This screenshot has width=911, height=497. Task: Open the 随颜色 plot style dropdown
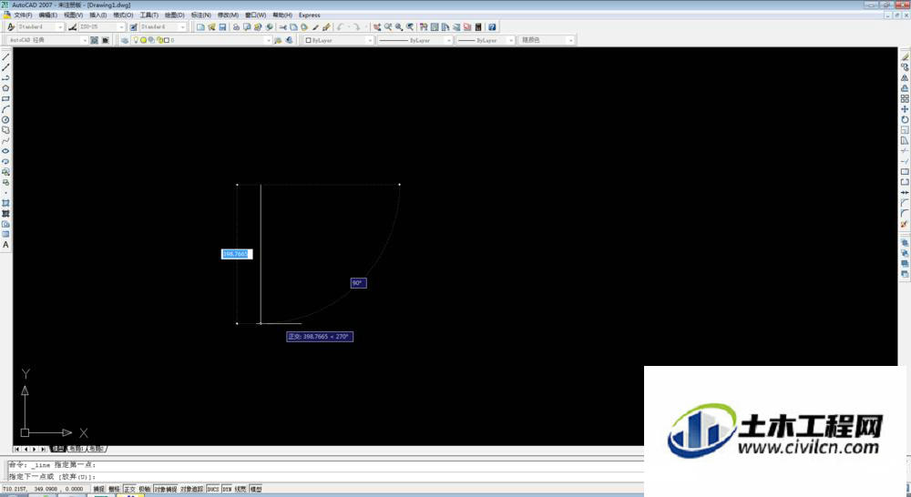pyautogui.click(x=570, y=40)
